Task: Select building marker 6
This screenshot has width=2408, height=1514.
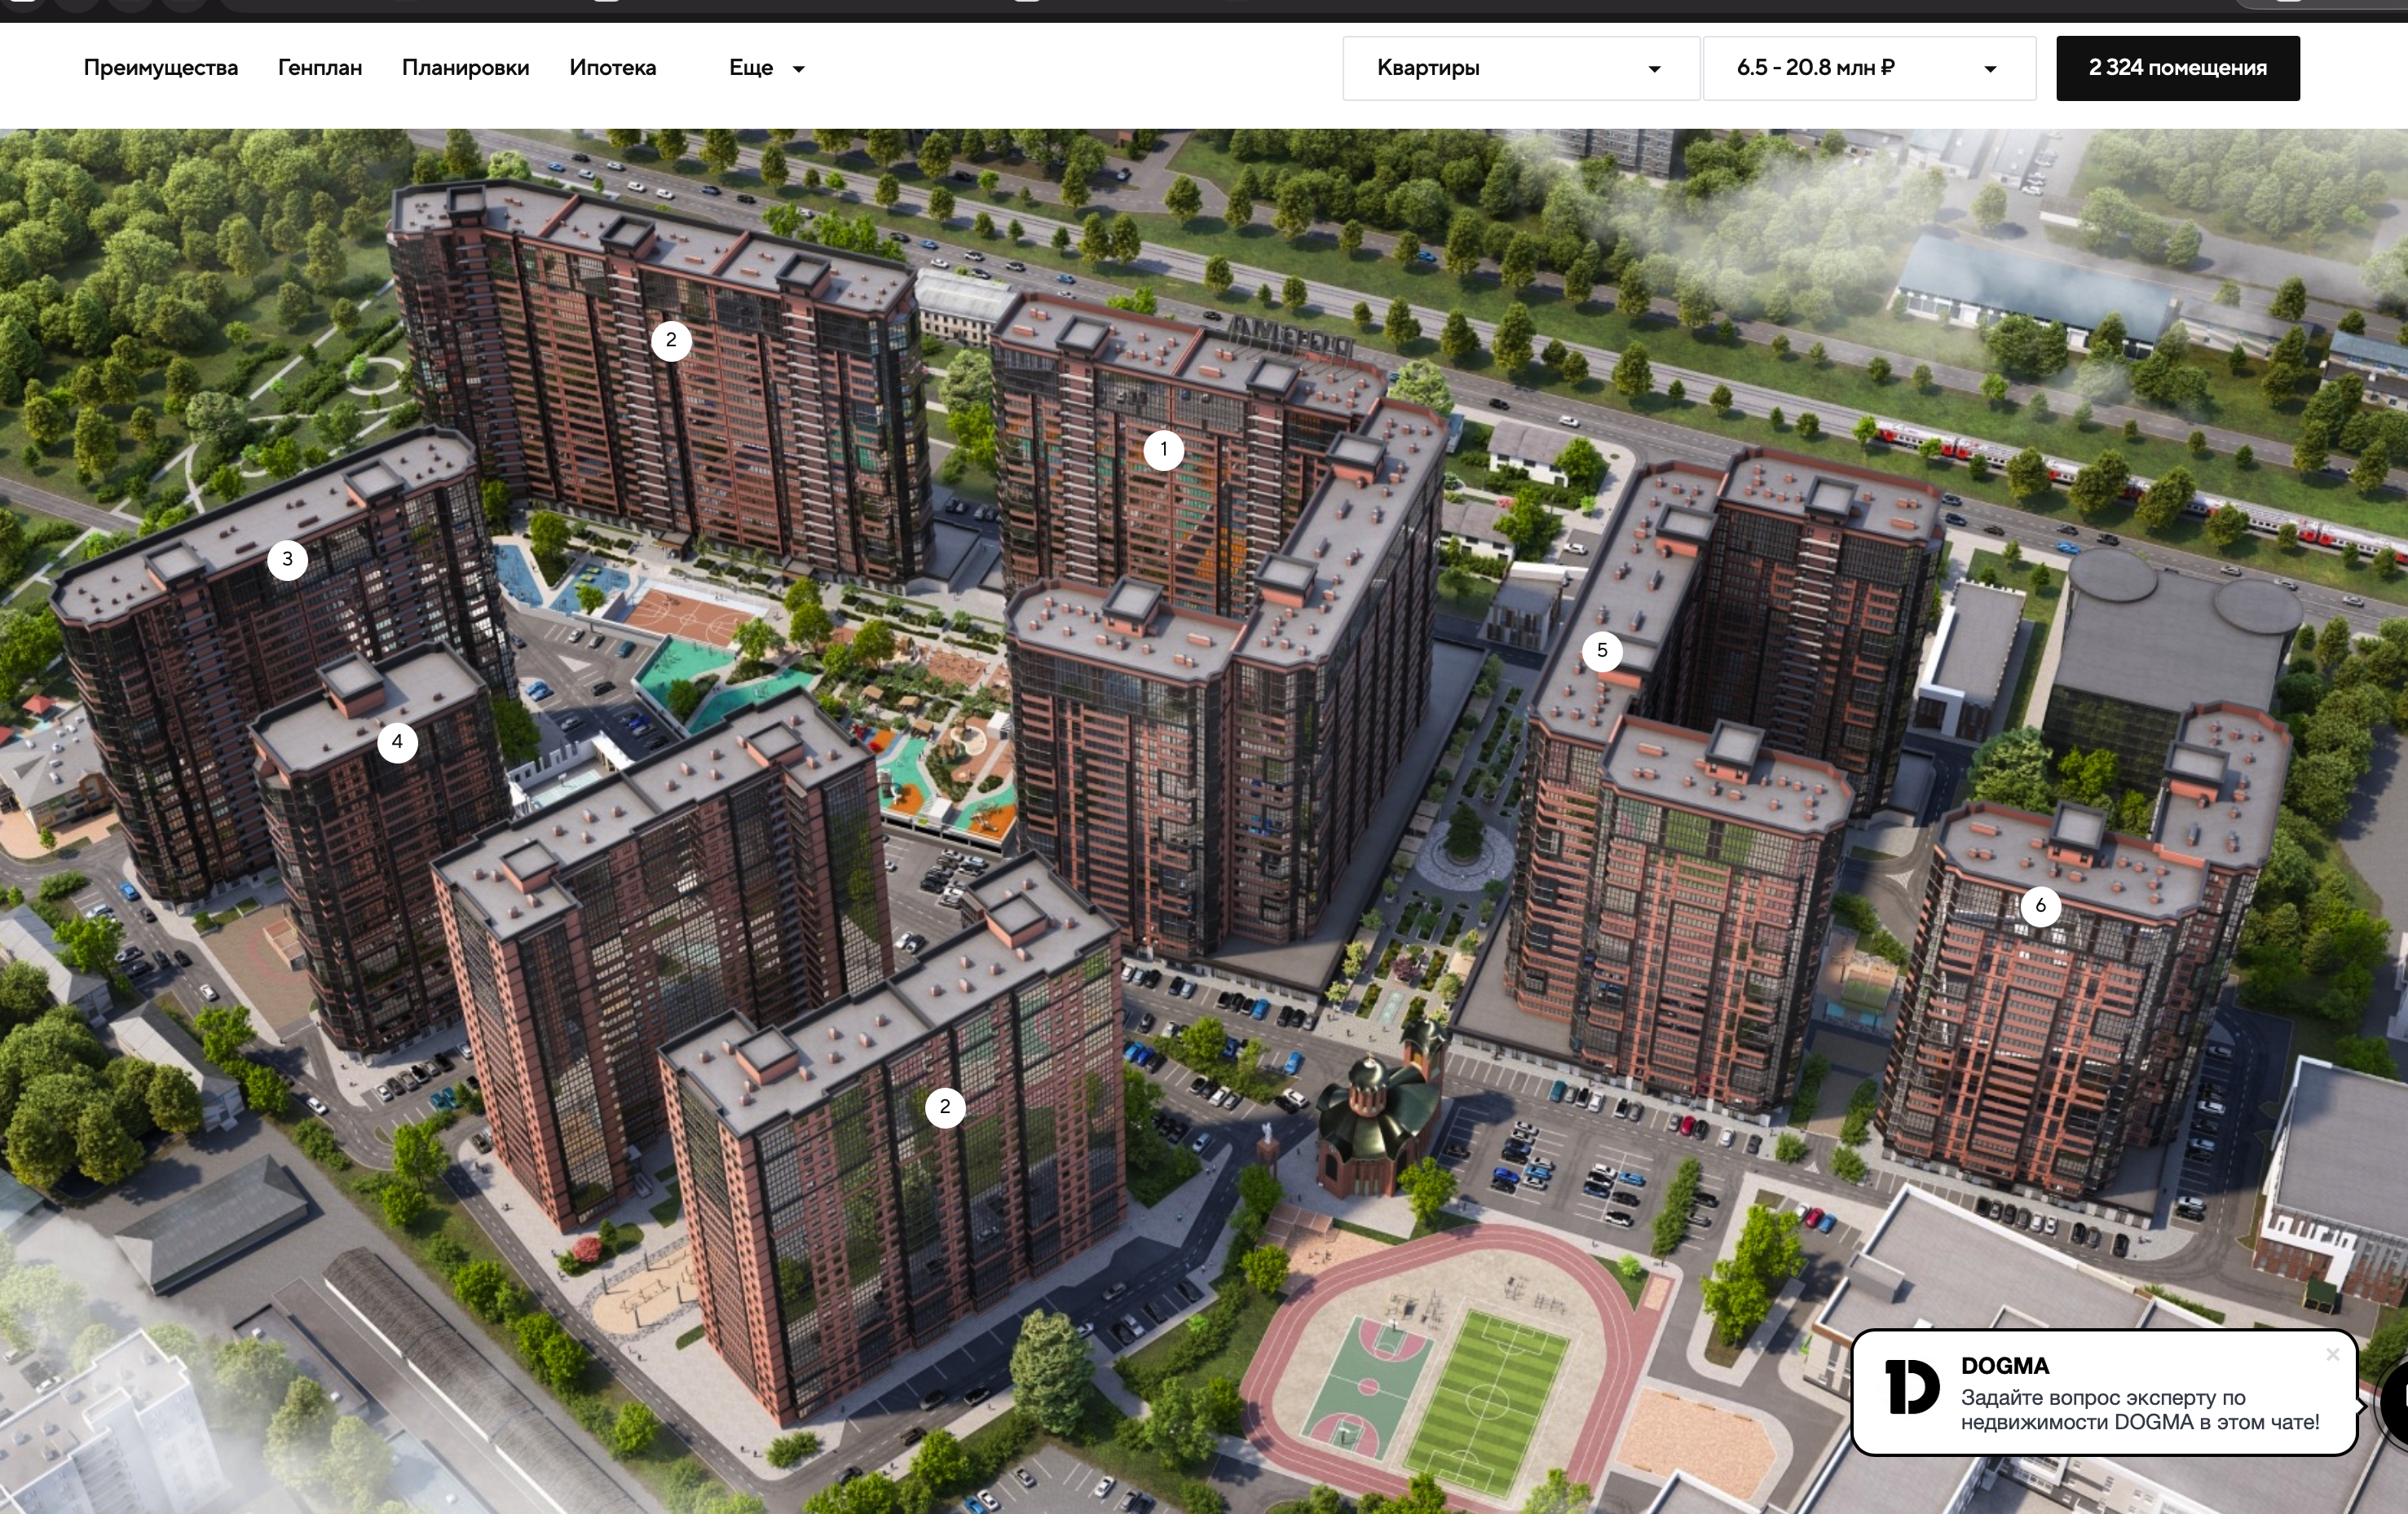Action: tap(2040, 906)
